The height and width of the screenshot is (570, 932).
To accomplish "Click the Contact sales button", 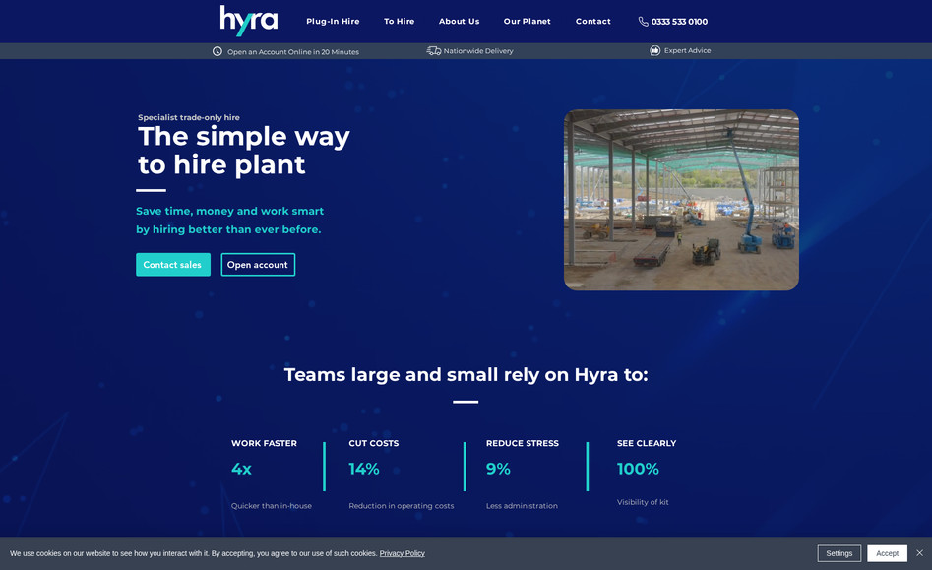I will coord(172,264).
